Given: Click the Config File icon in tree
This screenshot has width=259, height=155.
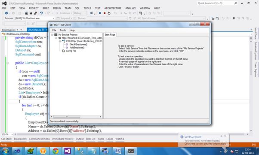Looking at the screenshot, I should point(63,51).
